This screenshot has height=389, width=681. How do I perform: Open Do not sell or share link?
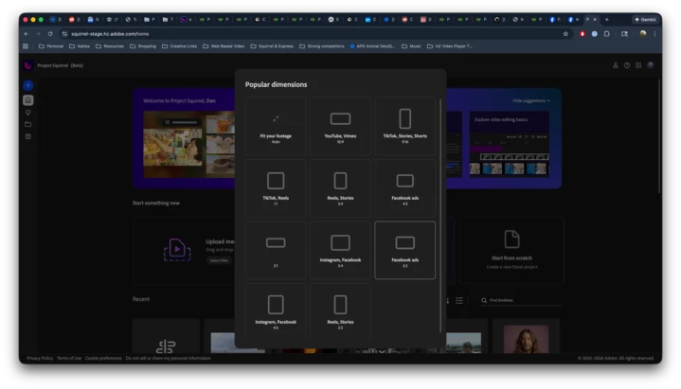[x=168, y=358]
